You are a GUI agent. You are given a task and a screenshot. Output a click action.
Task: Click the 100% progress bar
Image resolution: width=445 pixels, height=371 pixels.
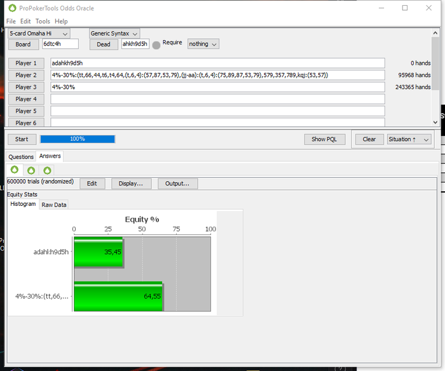pyautogui.click(x=78, y=139)
